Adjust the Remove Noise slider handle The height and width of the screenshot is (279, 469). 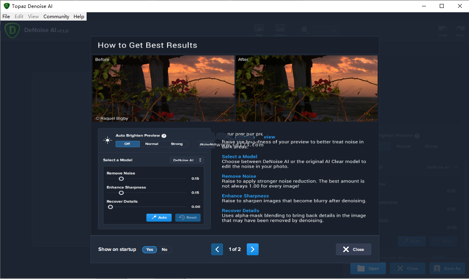click(121, 179)
